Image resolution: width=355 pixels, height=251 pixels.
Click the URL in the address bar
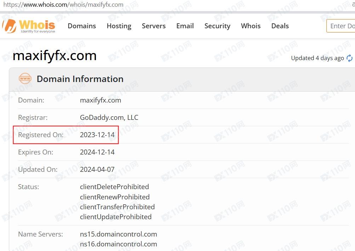click(63, 5)
